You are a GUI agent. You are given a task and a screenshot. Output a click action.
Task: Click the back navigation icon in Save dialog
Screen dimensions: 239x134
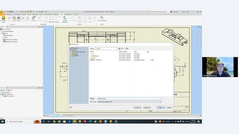coord(119,49)
